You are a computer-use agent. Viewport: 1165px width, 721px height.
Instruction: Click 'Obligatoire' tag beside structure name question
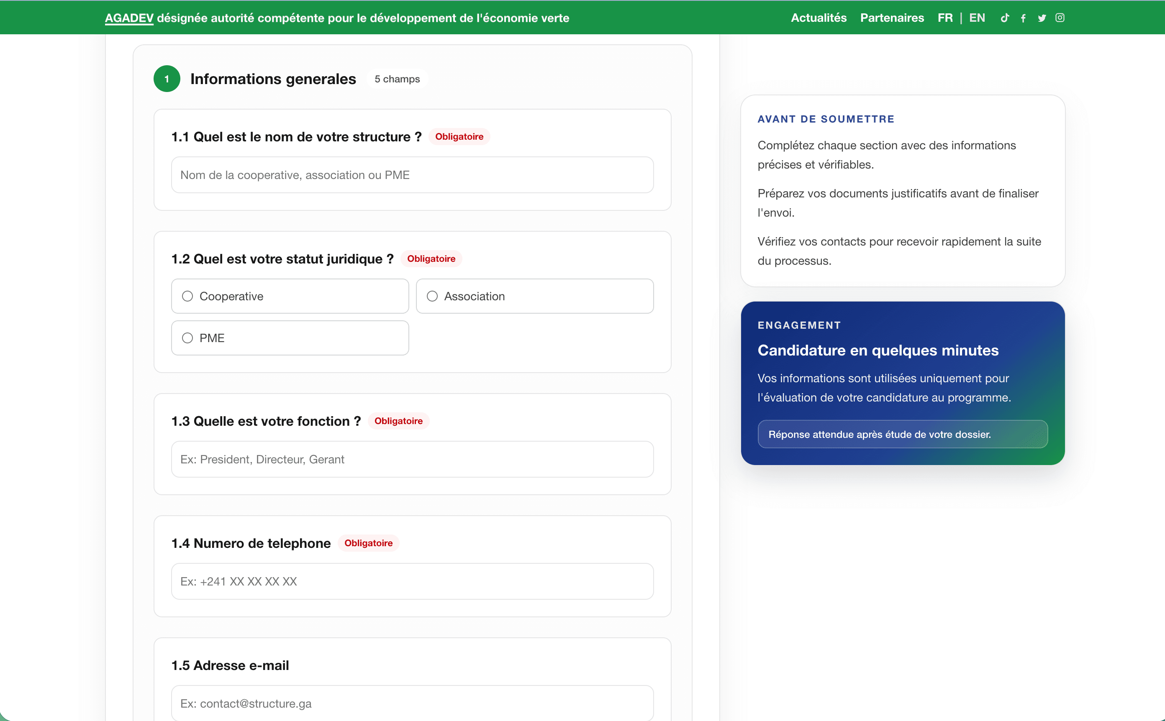459,136
